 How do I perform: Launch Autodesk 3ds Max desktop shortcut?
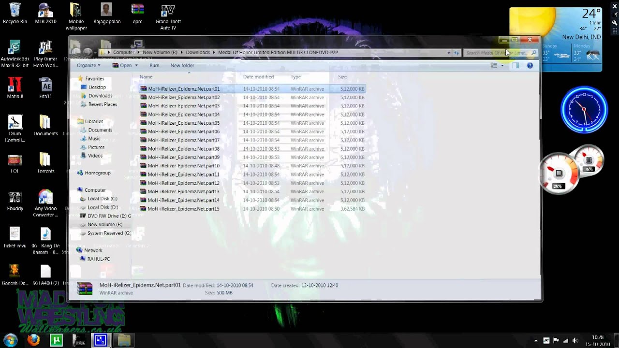pyautogui.click(x=15, y=54)
